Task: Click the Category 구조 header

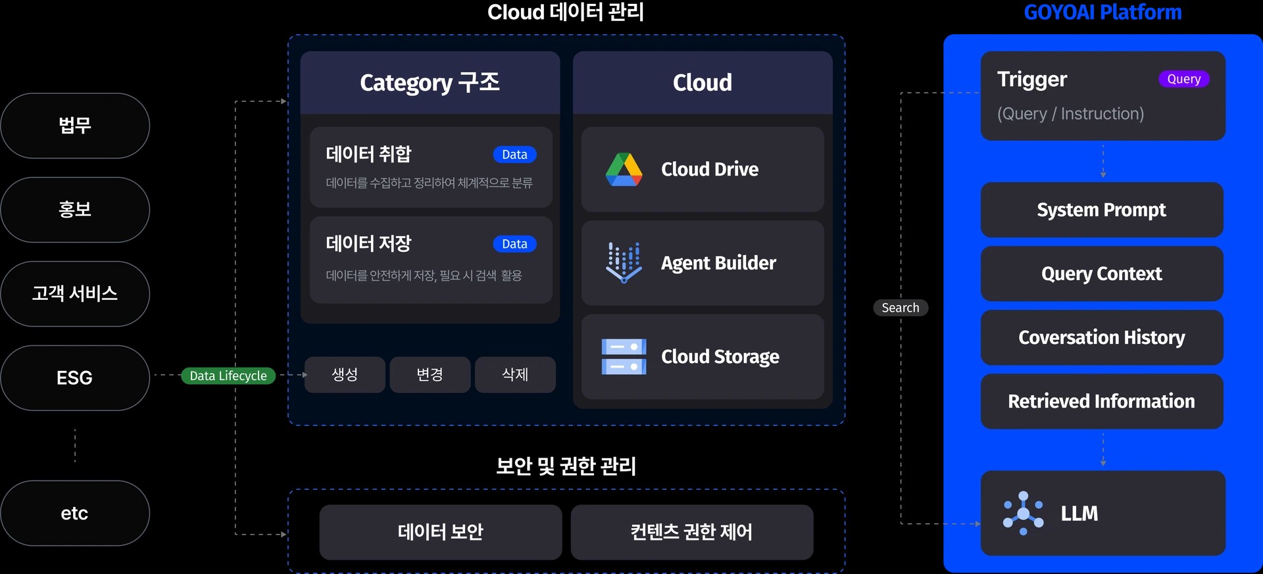Action: 430,83
